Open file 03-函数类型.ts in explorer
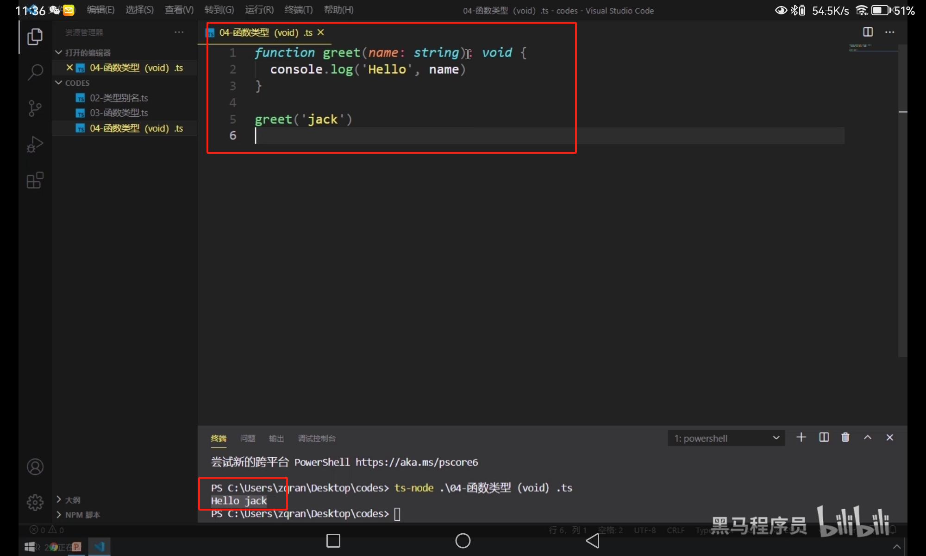 pyautogui.click(x=119, y=113)
